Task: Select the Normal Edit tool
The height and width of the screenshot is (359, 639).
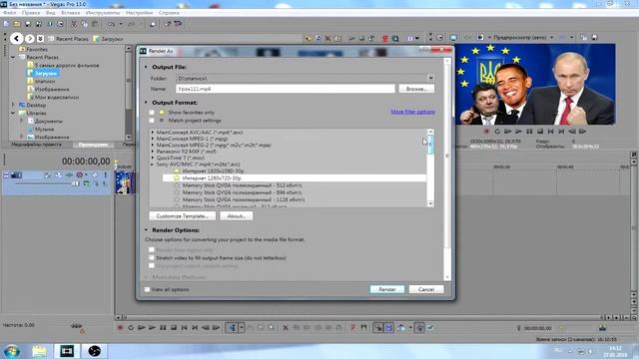Action: (233, 328)
